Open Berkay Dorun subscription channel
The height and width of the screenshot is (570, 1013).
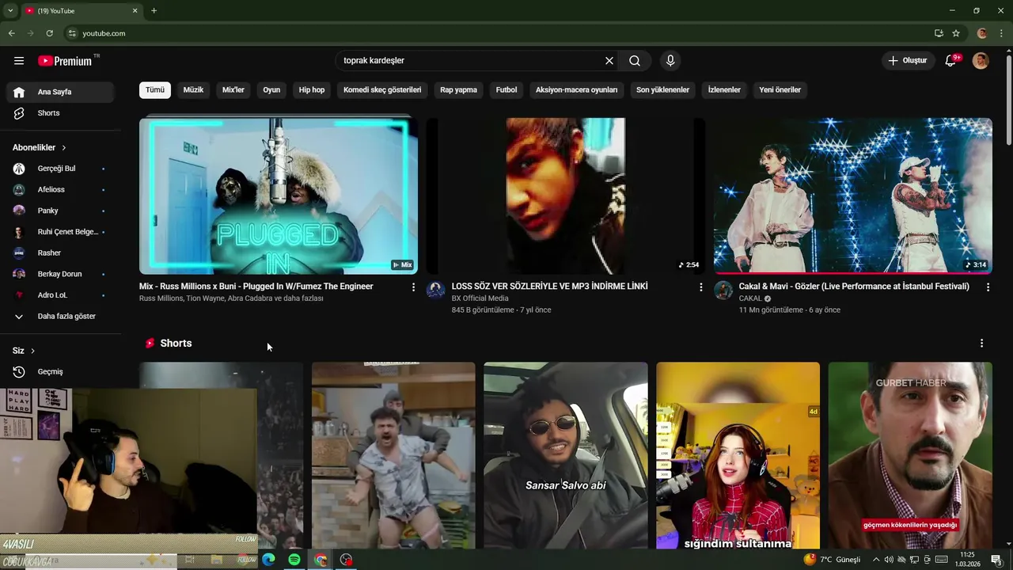coord(60,274)
